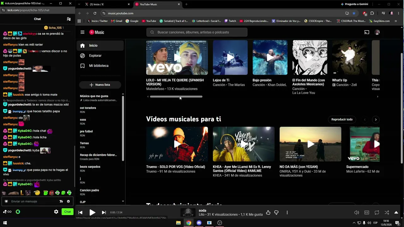The height and width of the screenshot is (227, 404).
Task: Open the Windows notification center
Action: point(397,223)
